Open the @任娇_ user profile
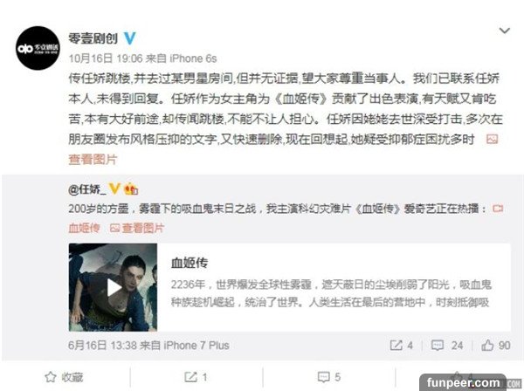The height and width of the screenshot is (391, 524). (x=86, y=189)
